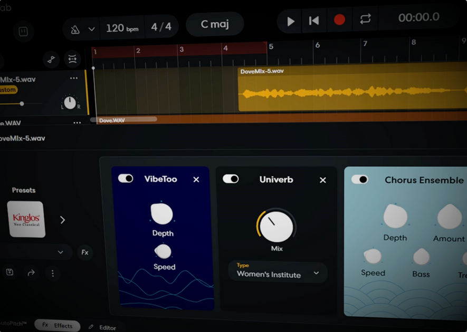
Task: Switch to the Editor tab
Action: [103, 327]
